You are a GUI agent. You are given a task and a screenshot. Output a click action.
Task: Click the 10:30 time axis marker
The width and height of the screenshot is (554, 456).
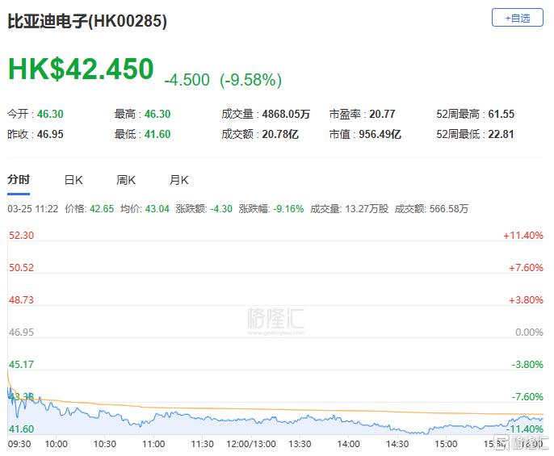click(105, 444)
